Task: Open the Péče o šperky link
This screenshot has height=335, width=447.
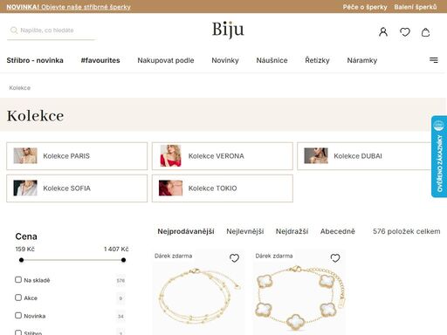Action: coord(365,7)
